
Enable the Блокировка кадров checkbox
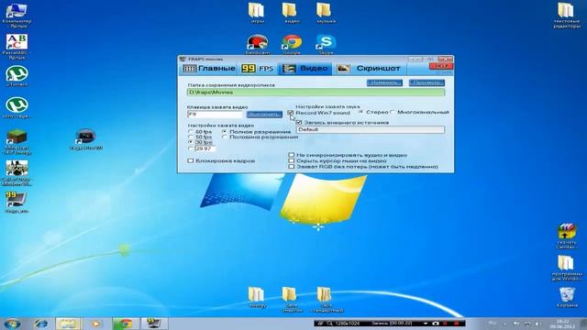point(191,160)
